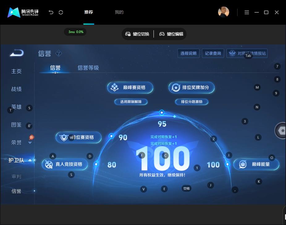Open the user avatar profile
The width and height of the screenshot is (286, 225).
[x=223, y=12]
